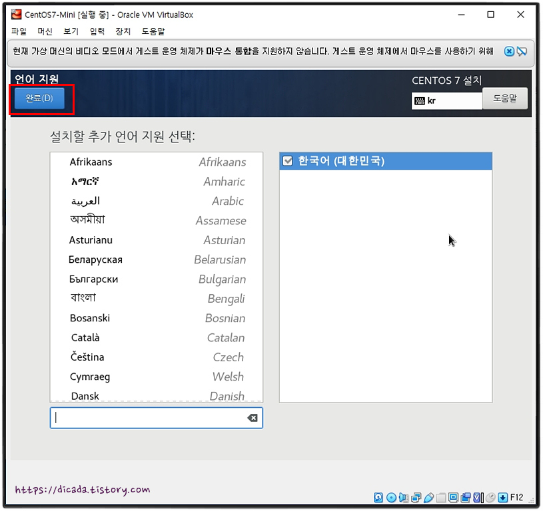Open the 파일 menu
Image resolution: width=543 pixels, height=511 pixels.
[x=19, y=31]
